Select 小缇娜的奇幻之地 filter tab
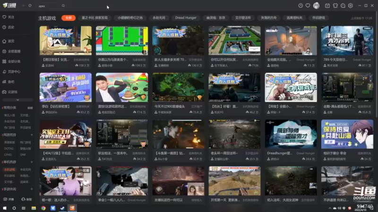378x212 pixels. click(130, 18)
